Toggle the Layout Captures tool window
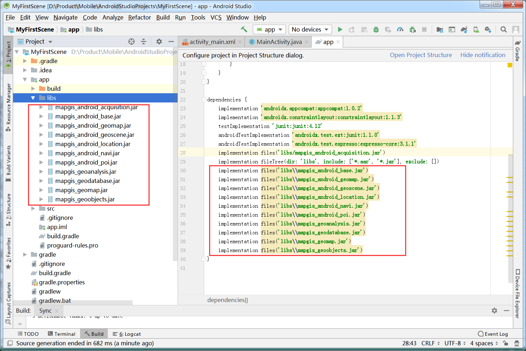This screenshot has width=526, height=351. [x=8, y=303]
